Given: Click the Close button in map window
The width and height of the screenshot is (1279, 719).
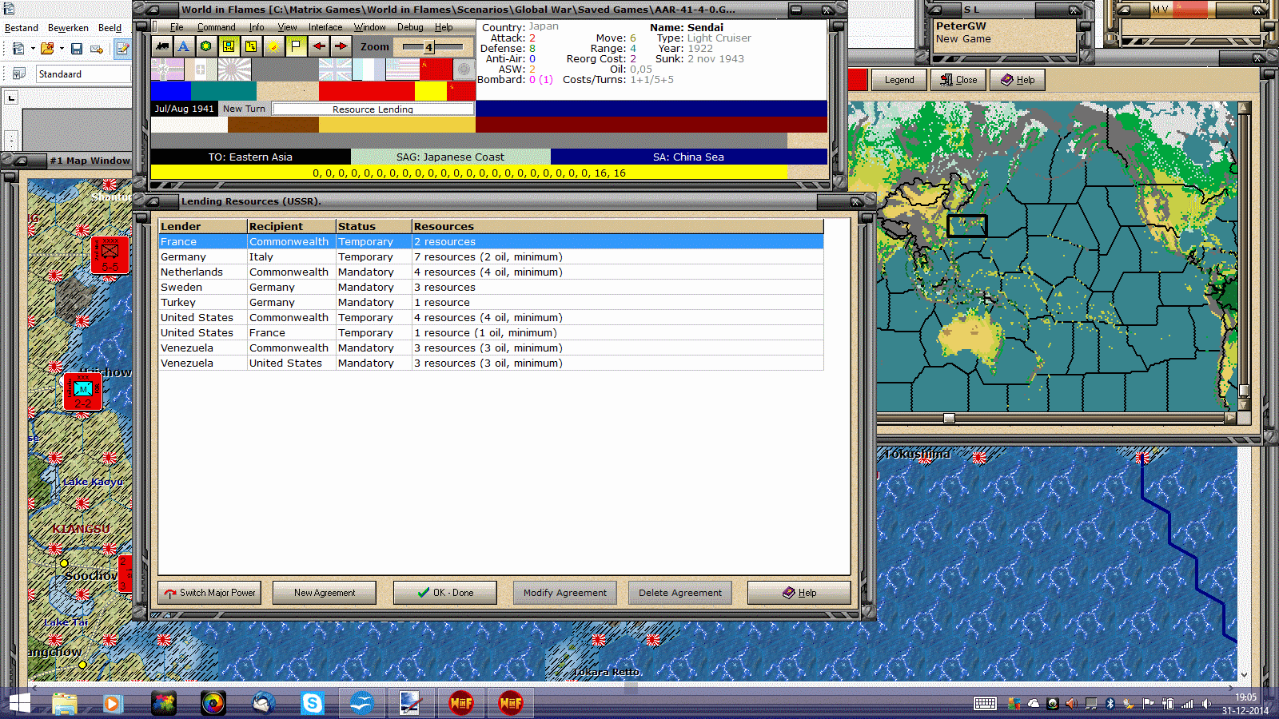Looking at the screenshot, I should pos(958,80).
